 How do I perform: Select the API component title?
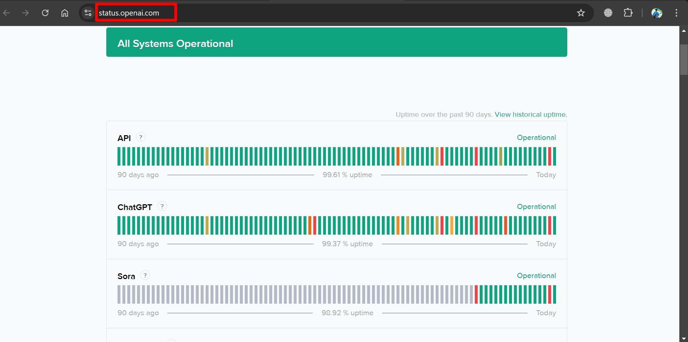pos(124,138)
